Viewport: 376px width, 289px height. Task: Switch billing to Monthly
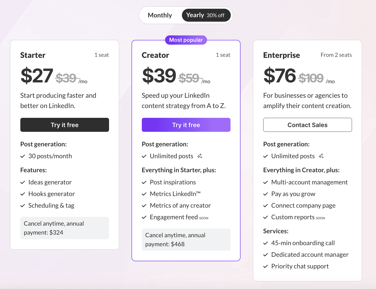point(160,15)
